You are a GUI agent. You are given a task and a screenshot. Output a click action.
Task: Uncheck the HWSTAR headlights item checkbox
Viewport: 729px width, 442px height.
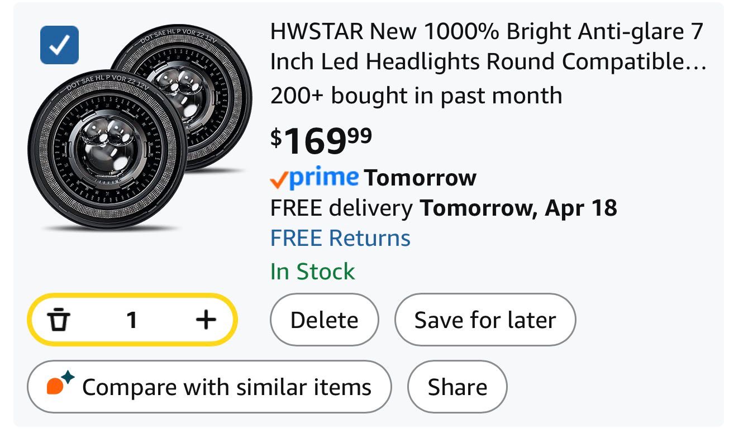59,45
